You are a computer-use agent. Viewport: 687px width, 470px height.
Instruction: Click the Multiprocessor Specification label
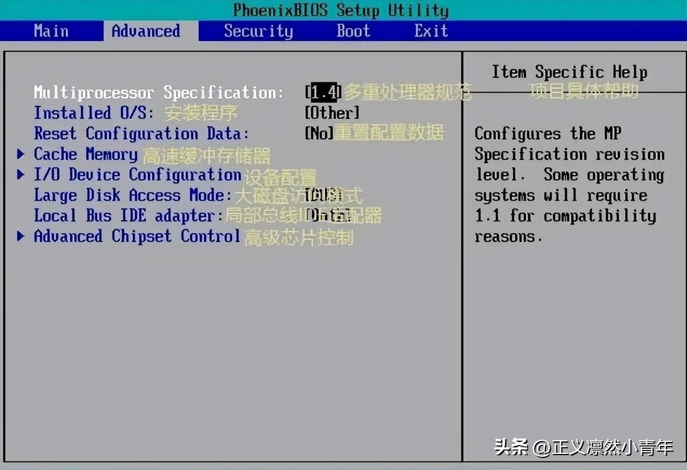[159, 93]
